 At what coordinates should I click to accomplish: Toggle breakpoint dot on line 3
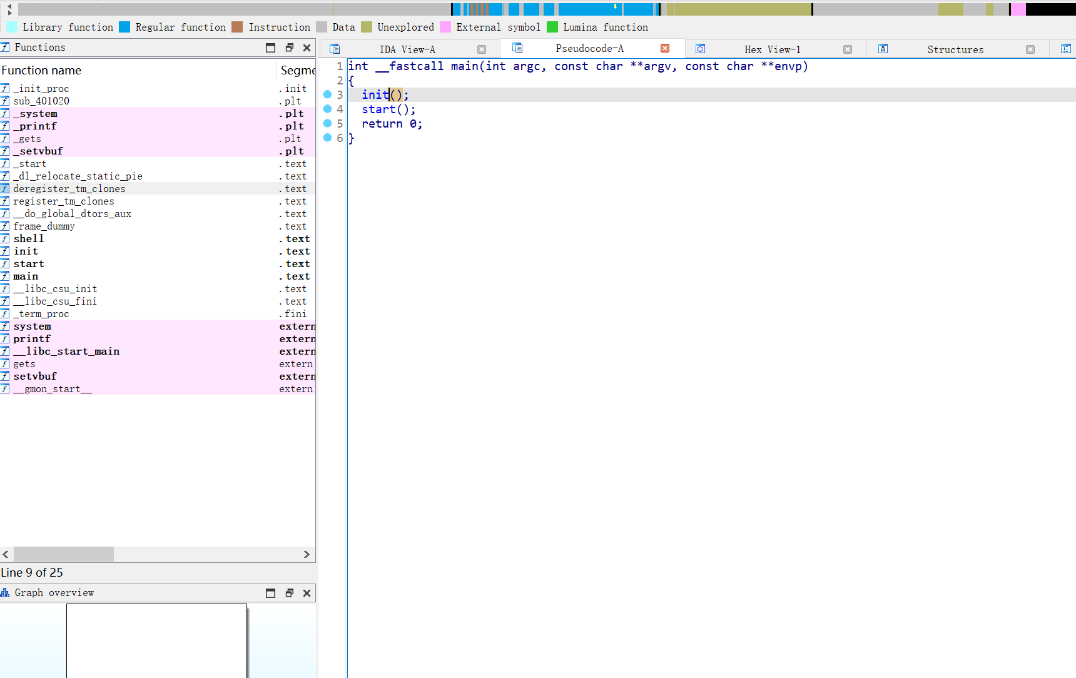tap(327, 94)
